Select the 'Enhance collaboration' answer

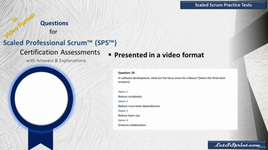click(x=132, y=125)
